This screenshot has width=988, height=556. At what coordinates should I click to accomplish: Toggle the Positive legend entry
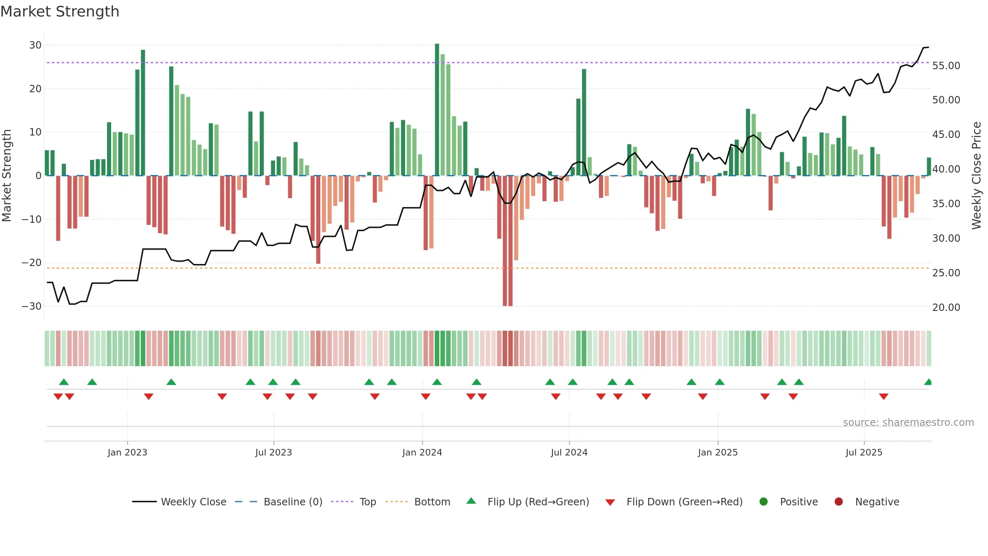pyautogui.click(x=788, y=502)
